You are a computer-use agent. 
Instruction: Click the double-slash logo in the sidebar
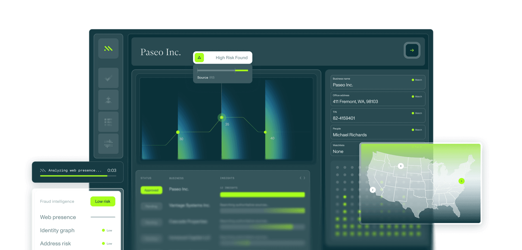tap(108, 49)
